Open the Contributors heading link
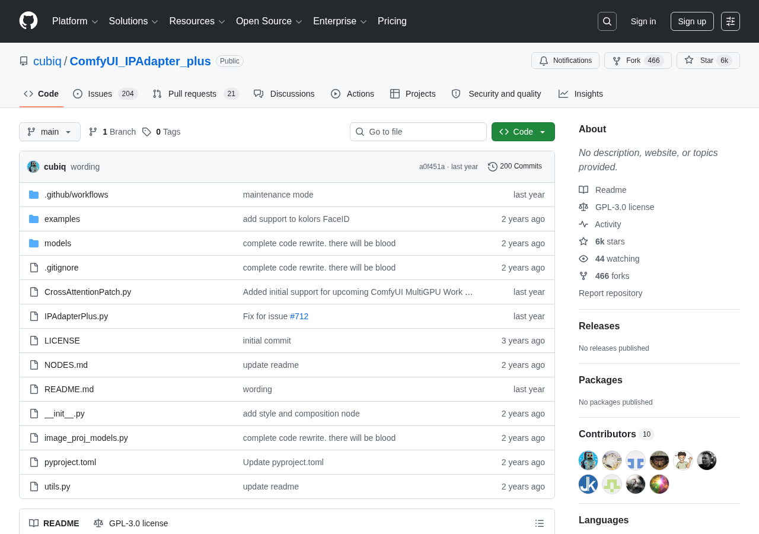Image resolution: width=759 pixels, height=534 pixels. coord(616,434)
